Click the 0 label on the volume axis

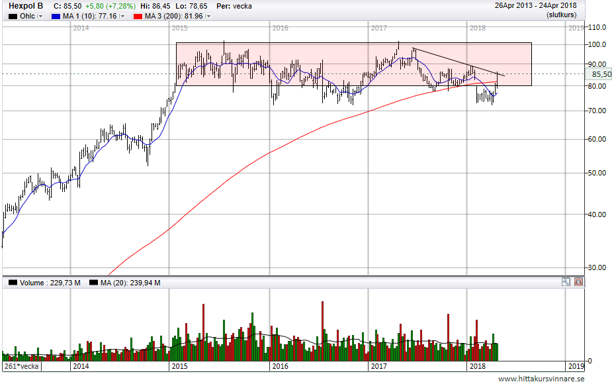click(590, 361)
